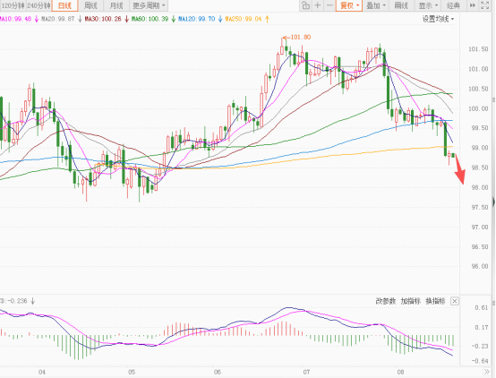Expand the 更多周期 period dropdown

149,5
